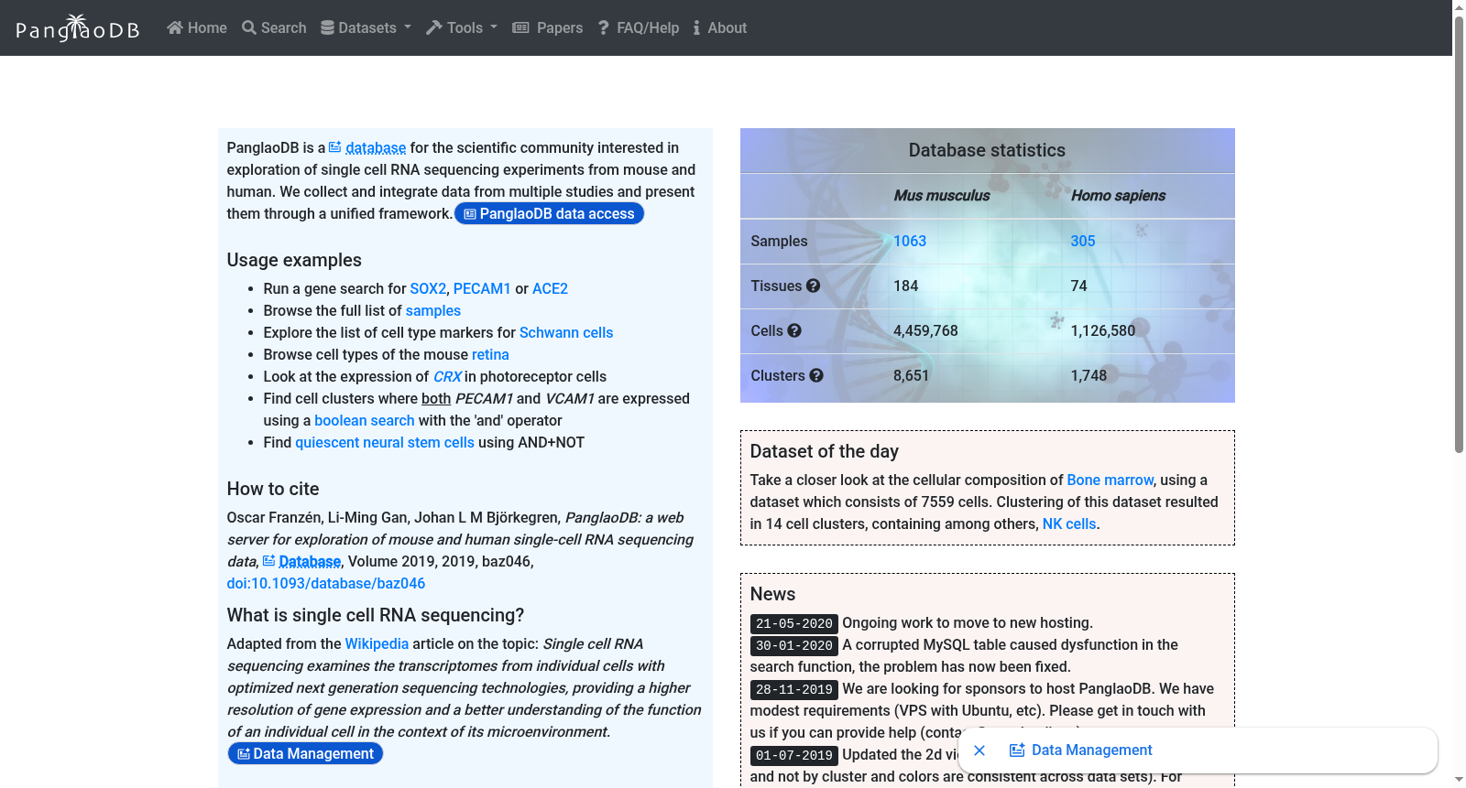Click the Mus musculus clusters value 8,651
1466x788 pixels.
(912, 375)
